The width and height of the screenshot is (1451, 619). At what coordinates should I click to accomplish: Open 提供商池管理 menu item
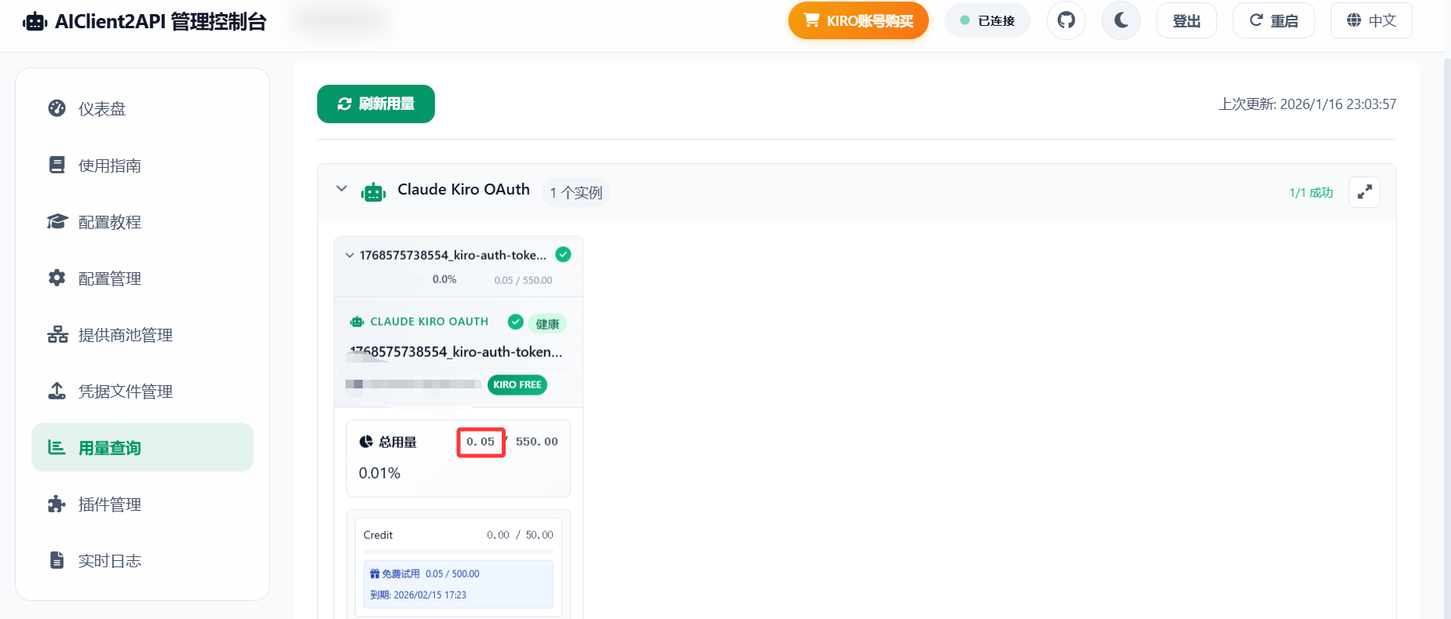(142, 334)
